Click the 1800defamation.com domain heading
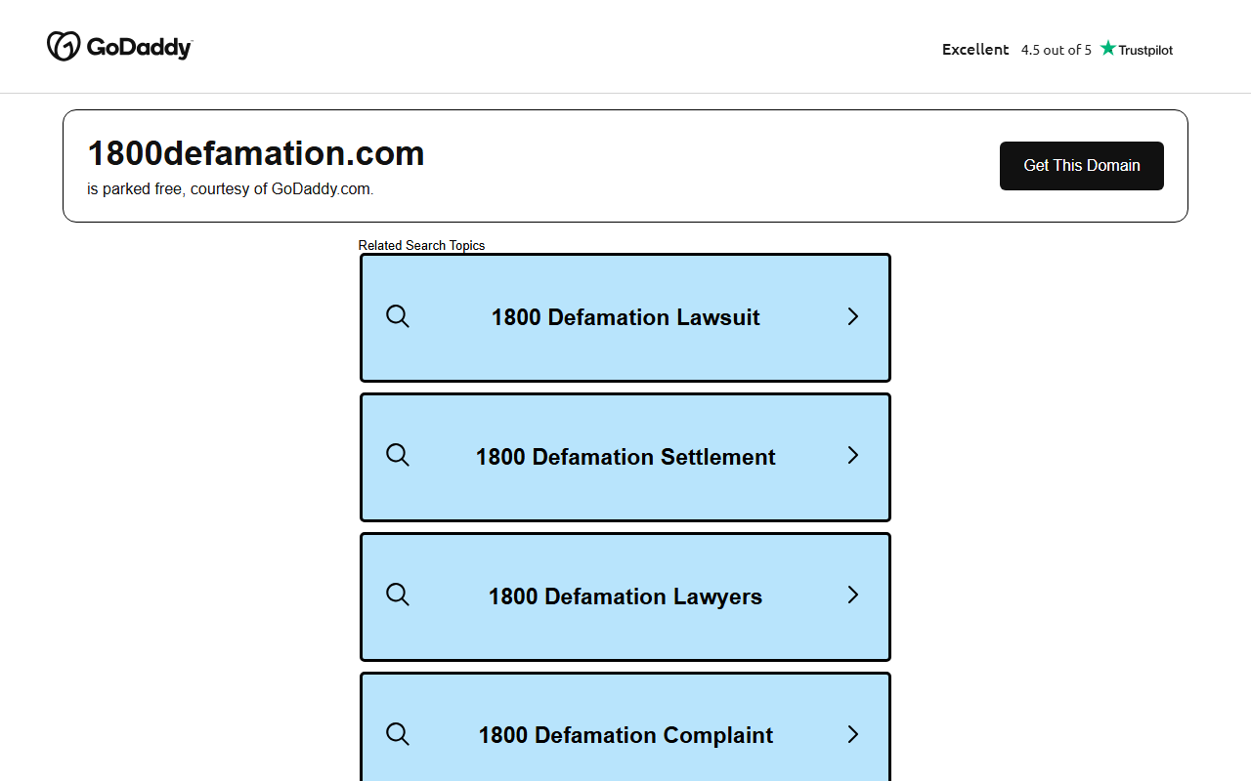This screenshot has width=1251, height=781. [256, 153]
